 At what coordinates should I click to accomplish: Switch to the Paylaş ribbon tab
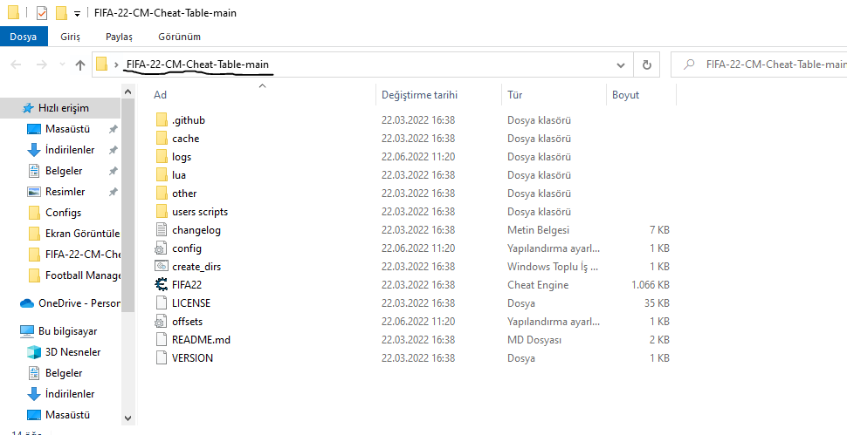119,37
